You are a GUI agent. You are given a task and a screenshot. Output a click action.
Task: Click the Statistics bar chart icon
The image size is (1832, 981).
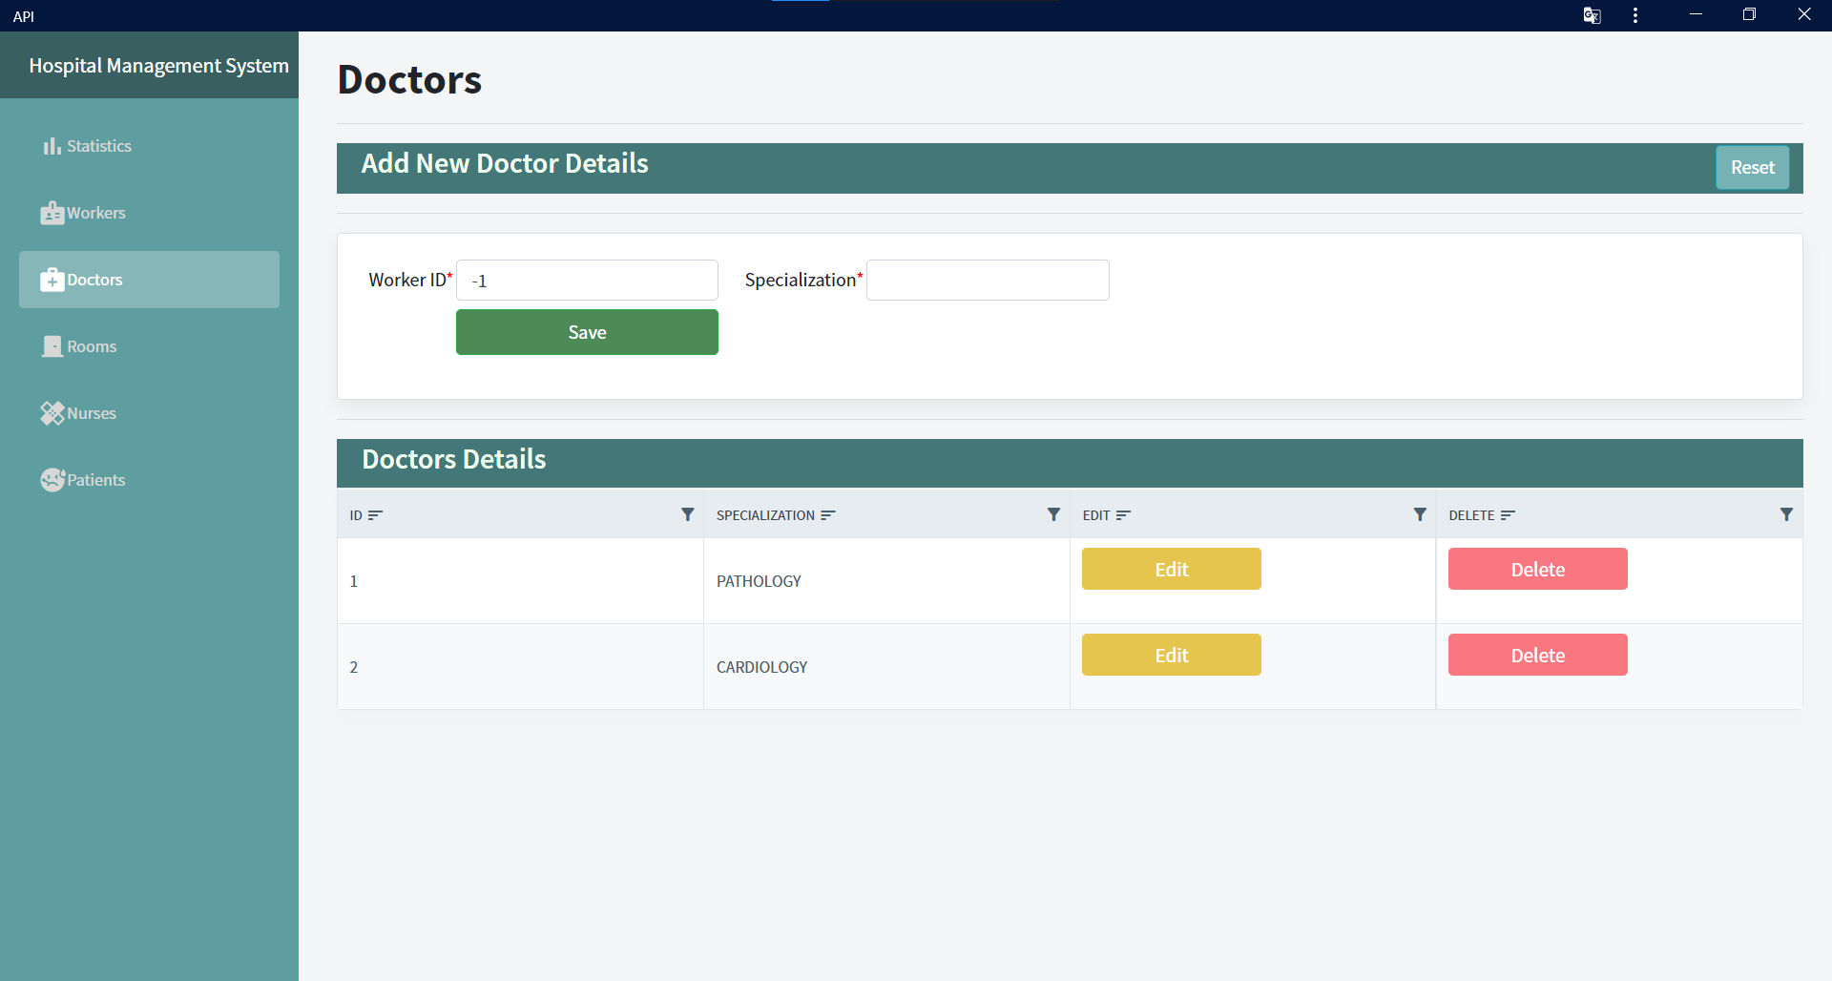[x=52, y=146]
